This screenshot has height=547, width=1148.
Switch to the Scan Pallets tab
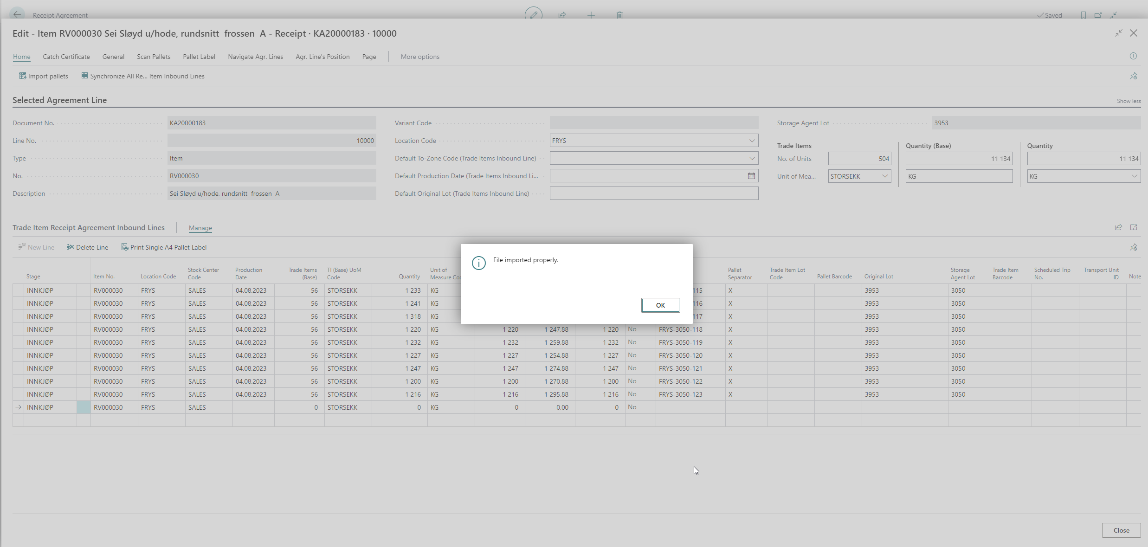pos(154,57)
